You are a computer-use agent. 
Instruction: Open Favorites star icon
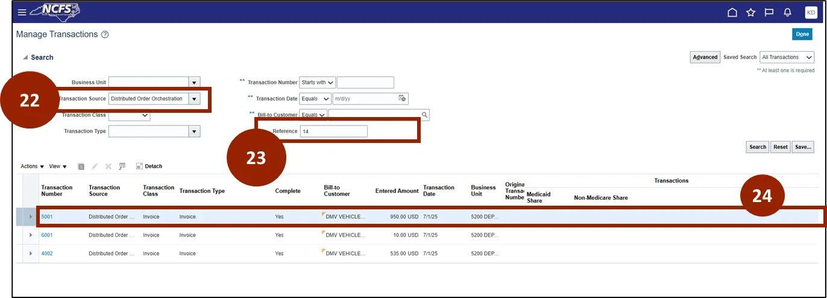tap(750, 12)
